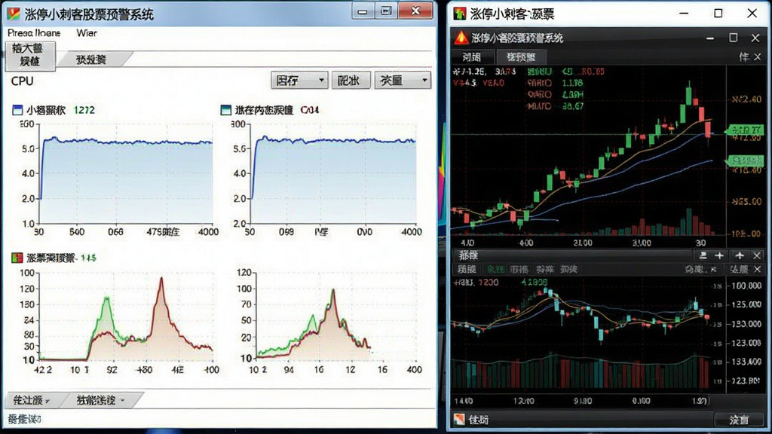Minimize the dark inner window

pos(710,38)
